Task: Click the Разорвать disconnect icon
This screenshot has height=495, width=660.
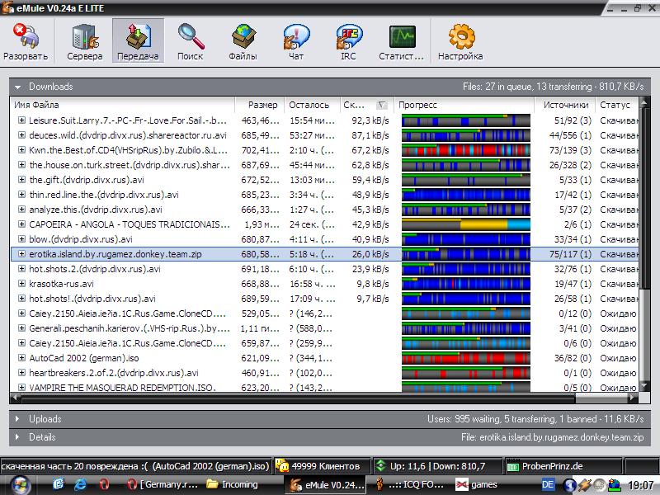Action: tap(26, 36)
